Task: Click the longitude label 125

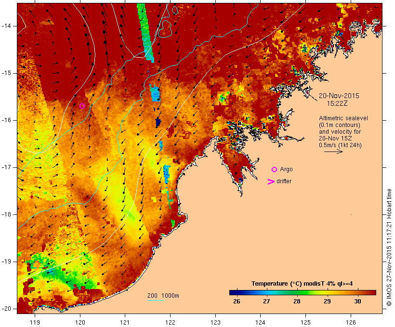Action: click(x=305, y=323)
